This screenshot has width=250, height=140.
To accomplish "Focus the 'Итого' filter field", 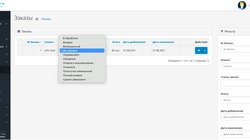I will pos(235,100).
